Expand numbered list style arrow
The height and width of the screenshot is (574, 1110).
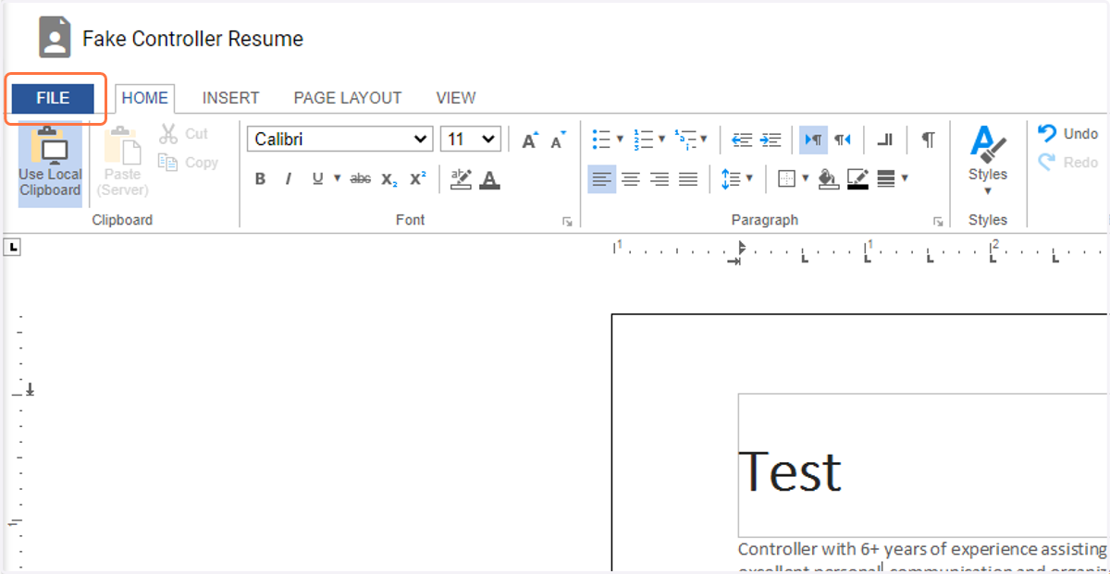(x=662, y=140)
